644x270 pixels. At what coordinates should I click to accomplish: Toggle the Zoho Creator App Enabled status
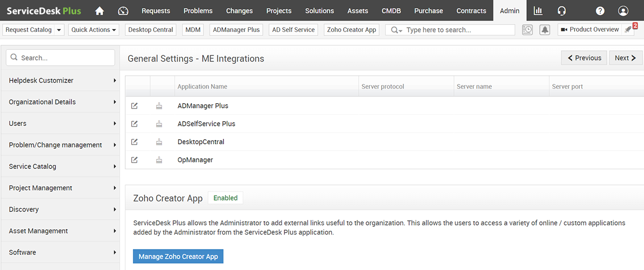pos(225,198)
